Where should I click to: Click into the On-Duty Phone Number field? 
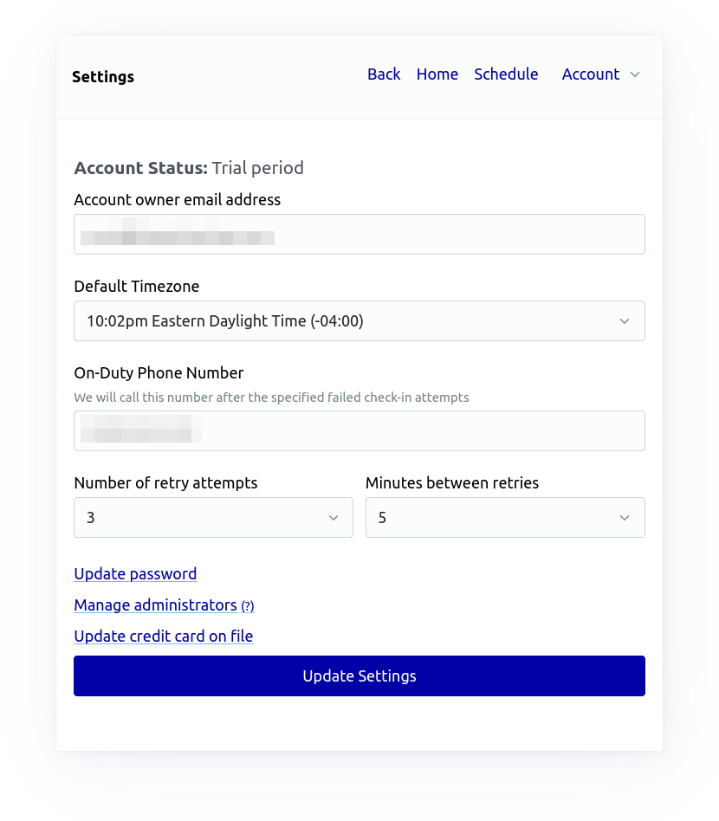pyautogui.click(x=359, y=431)
